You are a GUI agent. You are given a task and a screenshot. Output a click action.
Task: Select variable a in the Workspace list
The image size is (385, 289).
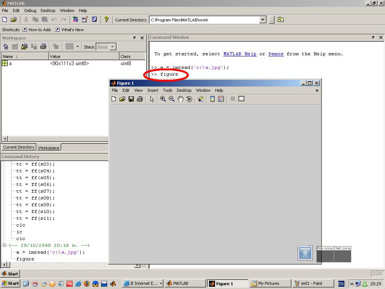[73, 63]
